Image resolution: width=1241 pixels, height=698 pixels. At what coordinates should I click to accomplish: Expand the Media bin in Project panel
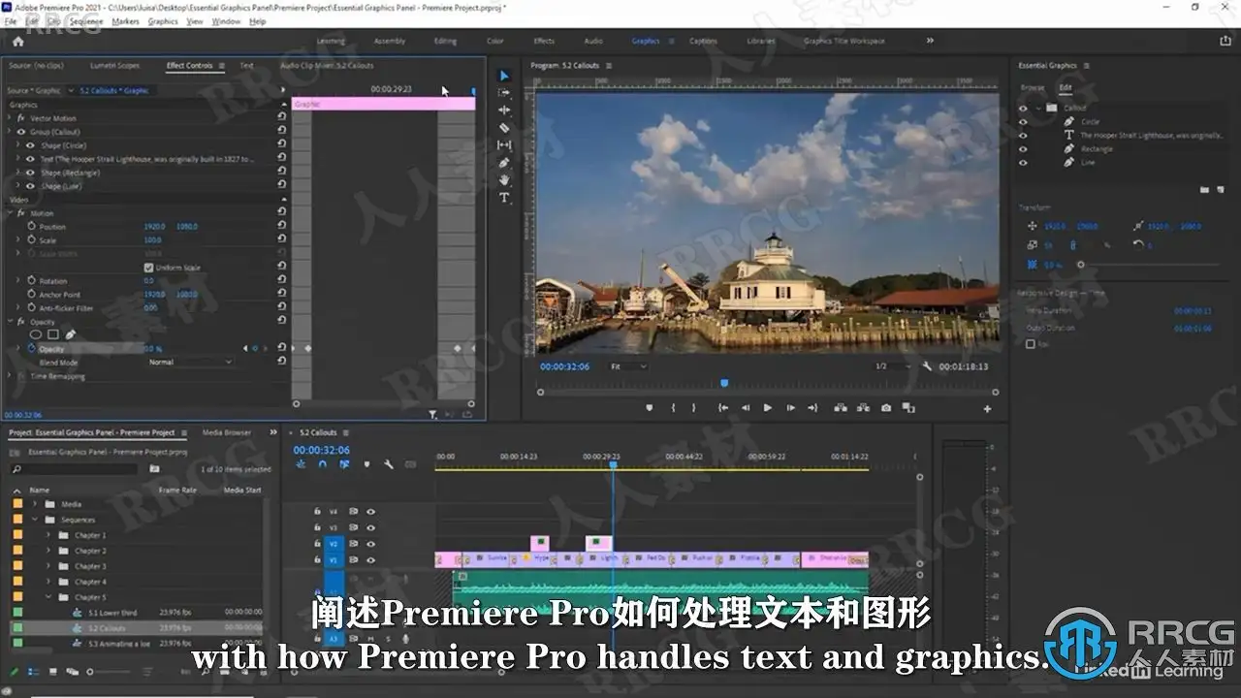36,504
